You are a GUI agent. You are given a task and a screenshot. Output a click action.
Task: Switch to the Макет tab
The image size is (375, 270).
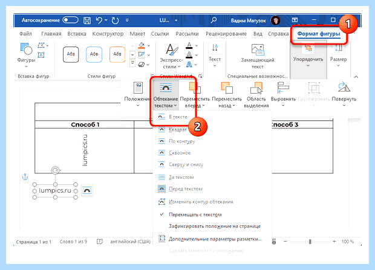point(137,34)
